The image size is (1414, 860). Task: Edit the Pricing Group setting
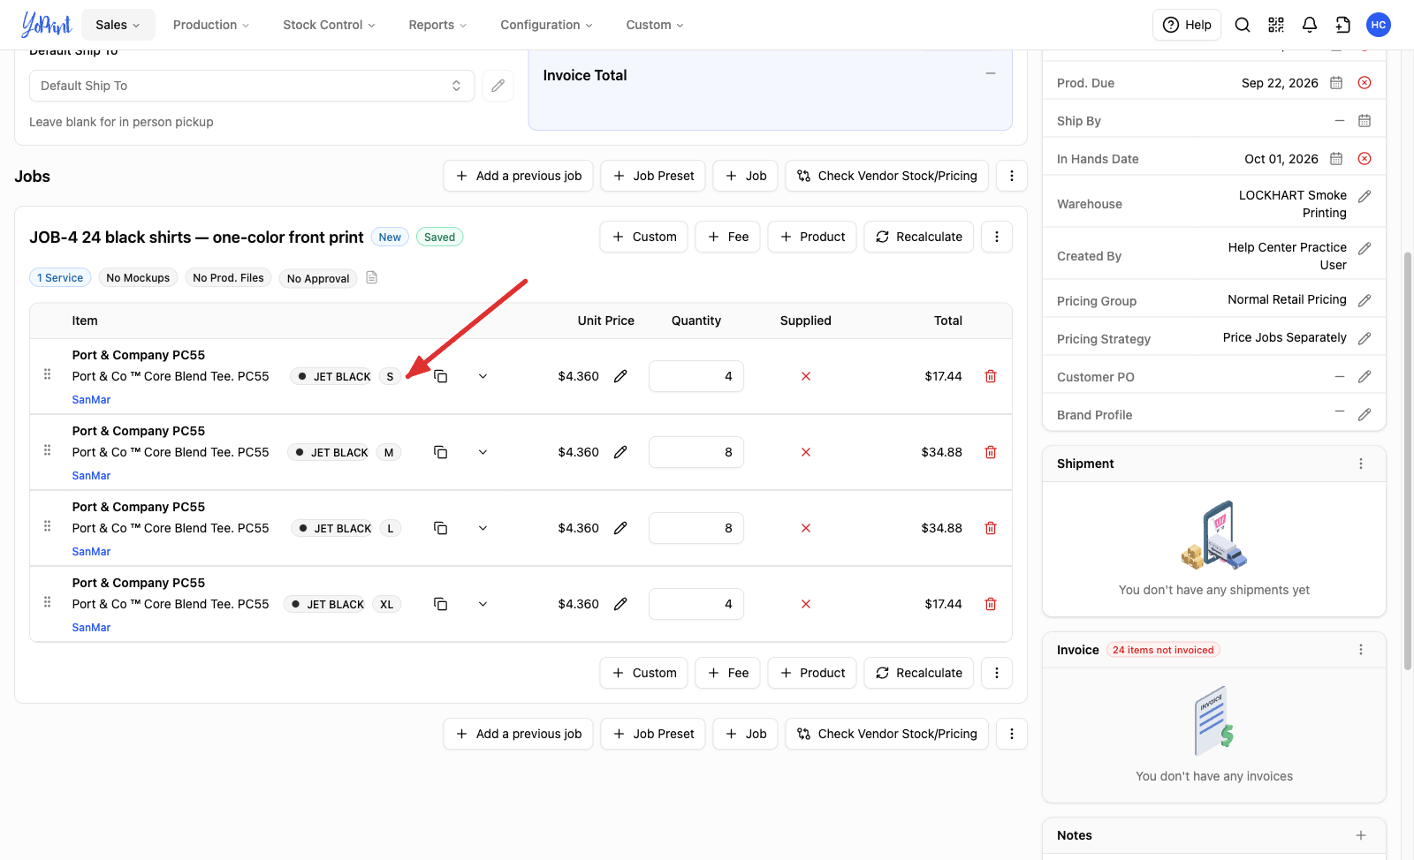(1365, 300)
